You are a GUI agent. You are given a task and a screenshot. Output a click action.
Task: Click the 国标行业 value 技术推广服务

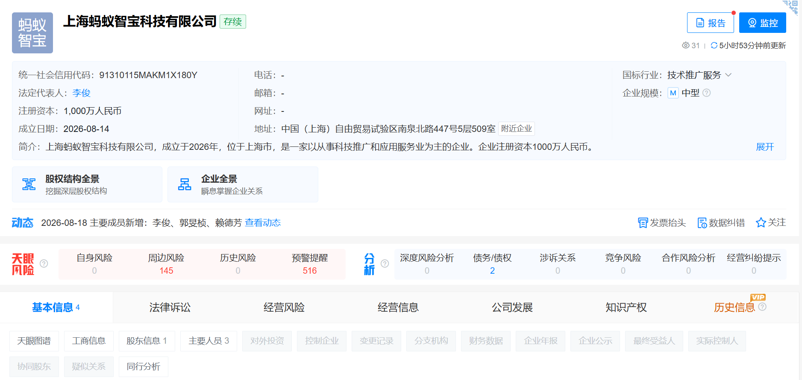[694, 75]
